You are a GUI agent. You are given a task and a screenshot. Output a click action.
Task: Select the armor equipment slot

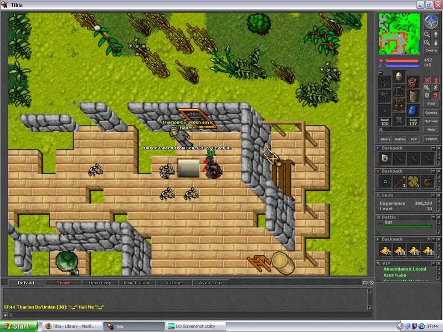(x=399, y=91)
